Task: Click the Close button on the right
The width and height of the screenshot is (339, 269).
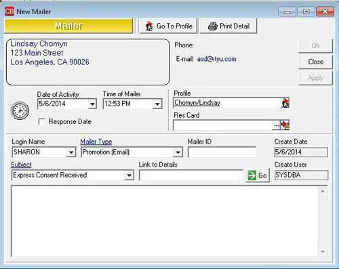Action: tap(315, 62)
